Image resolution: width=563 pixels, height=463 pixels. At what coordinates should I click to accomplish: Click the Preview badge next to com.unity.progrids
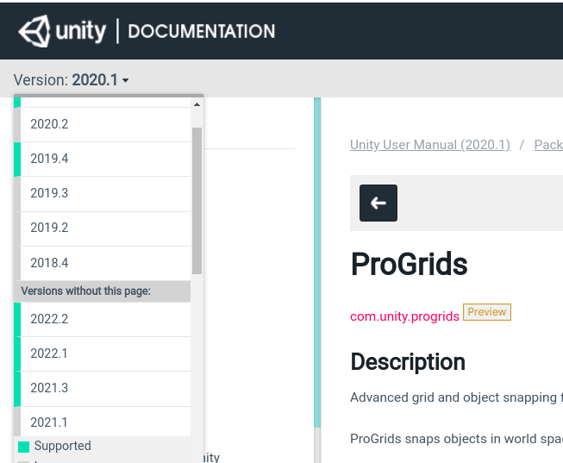click(x=487, y=312)
